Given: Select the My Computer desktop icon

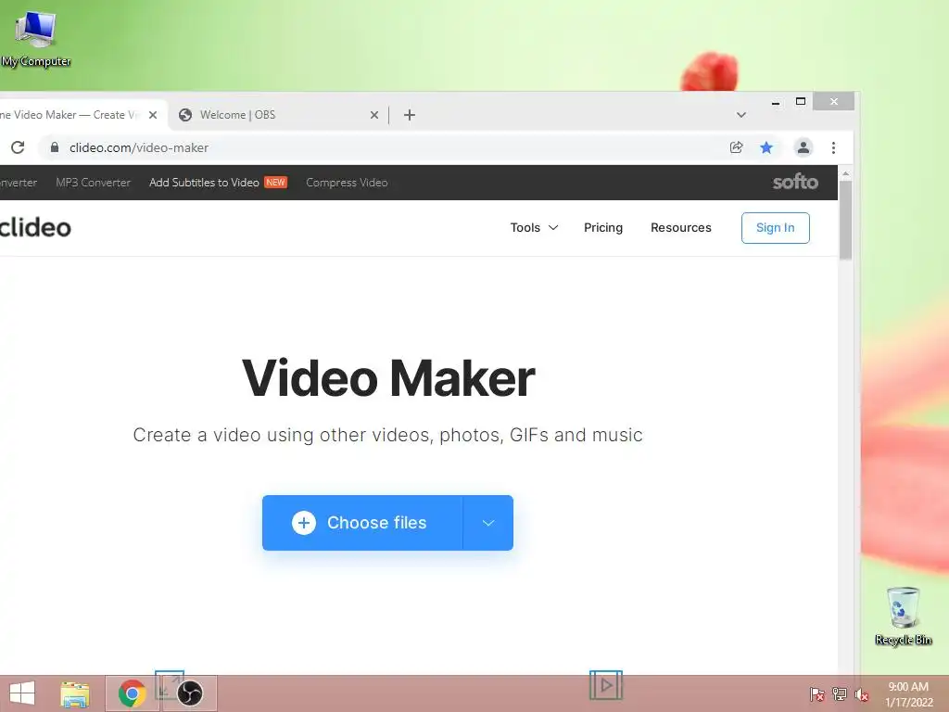Looking at the screenshot, I should pos(36,39).
